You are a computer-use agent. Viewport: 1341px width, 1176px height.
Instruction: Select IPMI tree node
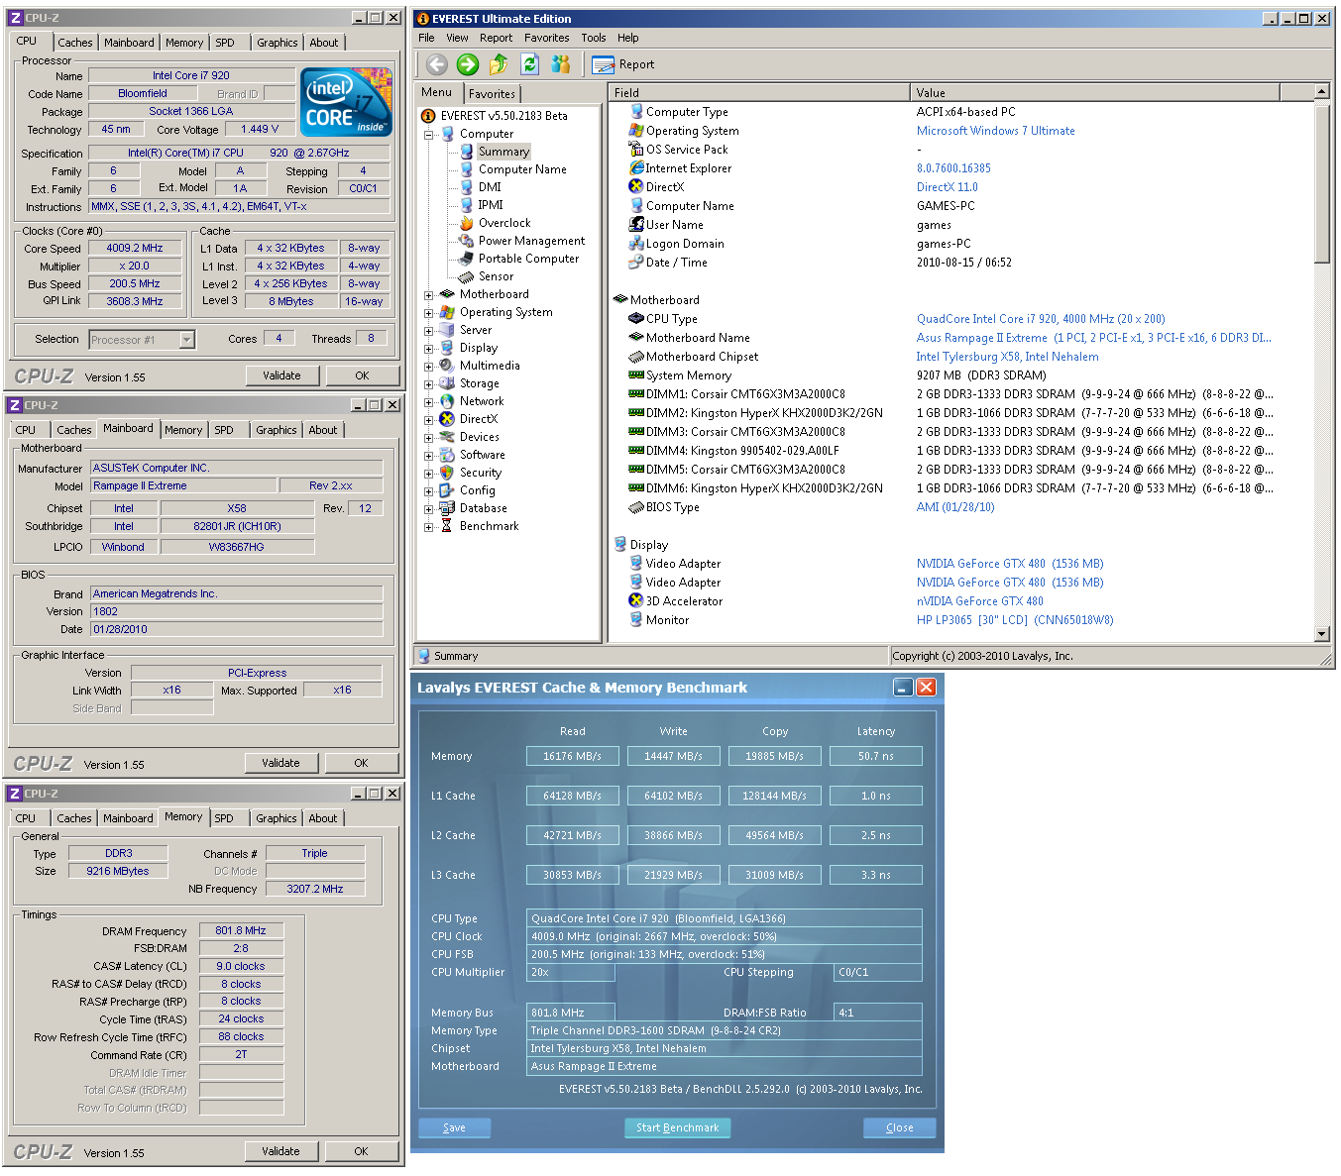(x=491, y=205)
